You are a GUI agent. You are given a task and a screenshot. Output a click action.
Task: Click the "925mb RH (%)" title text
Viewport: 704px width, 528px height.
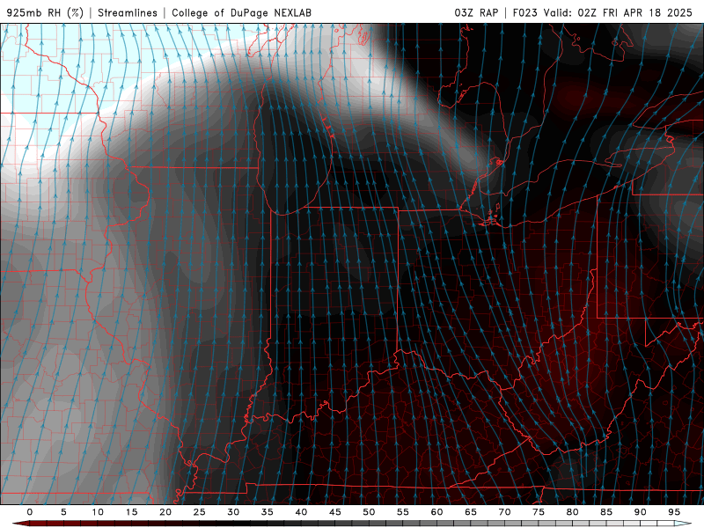pos(45,12)
